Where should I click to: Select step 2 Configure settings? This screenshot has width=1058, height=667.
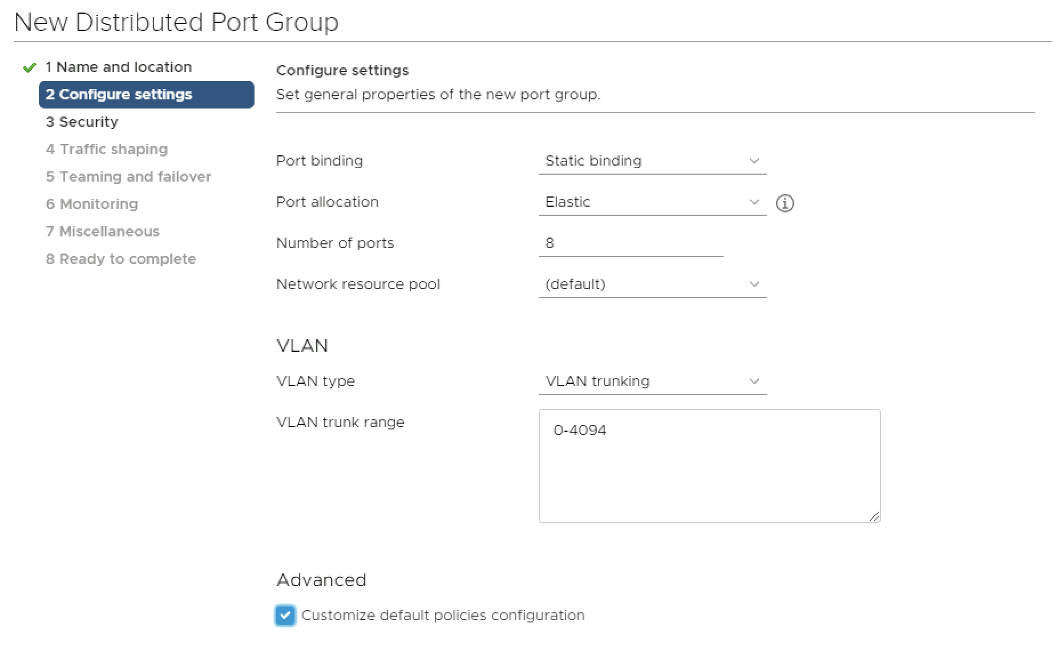pyautogui.click(x=119, y=95)
